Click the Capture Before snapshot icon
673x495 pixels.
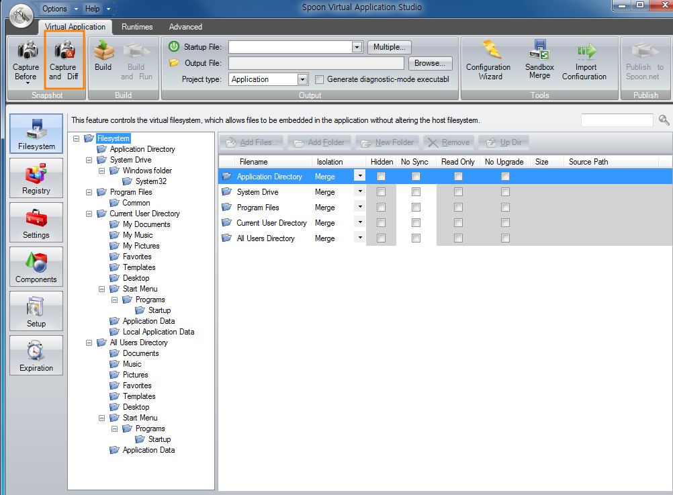click(27, 50)
